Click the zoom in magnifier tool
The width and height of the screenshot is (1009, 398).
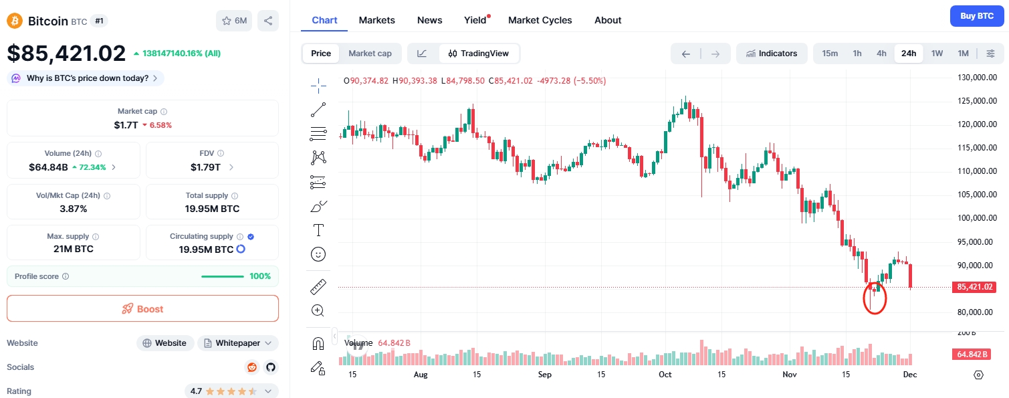[318, 310]
